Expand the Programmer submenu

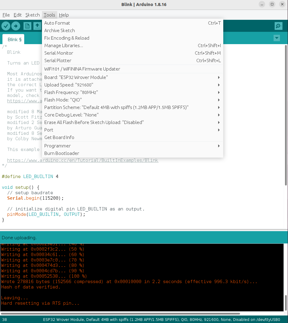(132, 146)
